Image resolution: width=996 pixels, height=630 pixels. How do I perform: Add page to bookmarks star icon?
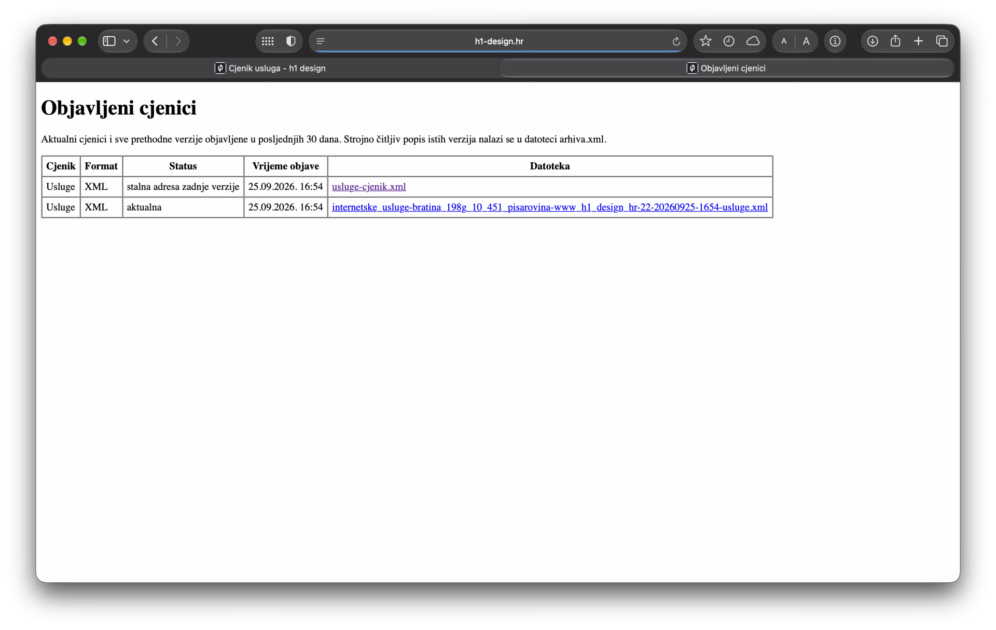pyautogui.click(x=706, y=41)
